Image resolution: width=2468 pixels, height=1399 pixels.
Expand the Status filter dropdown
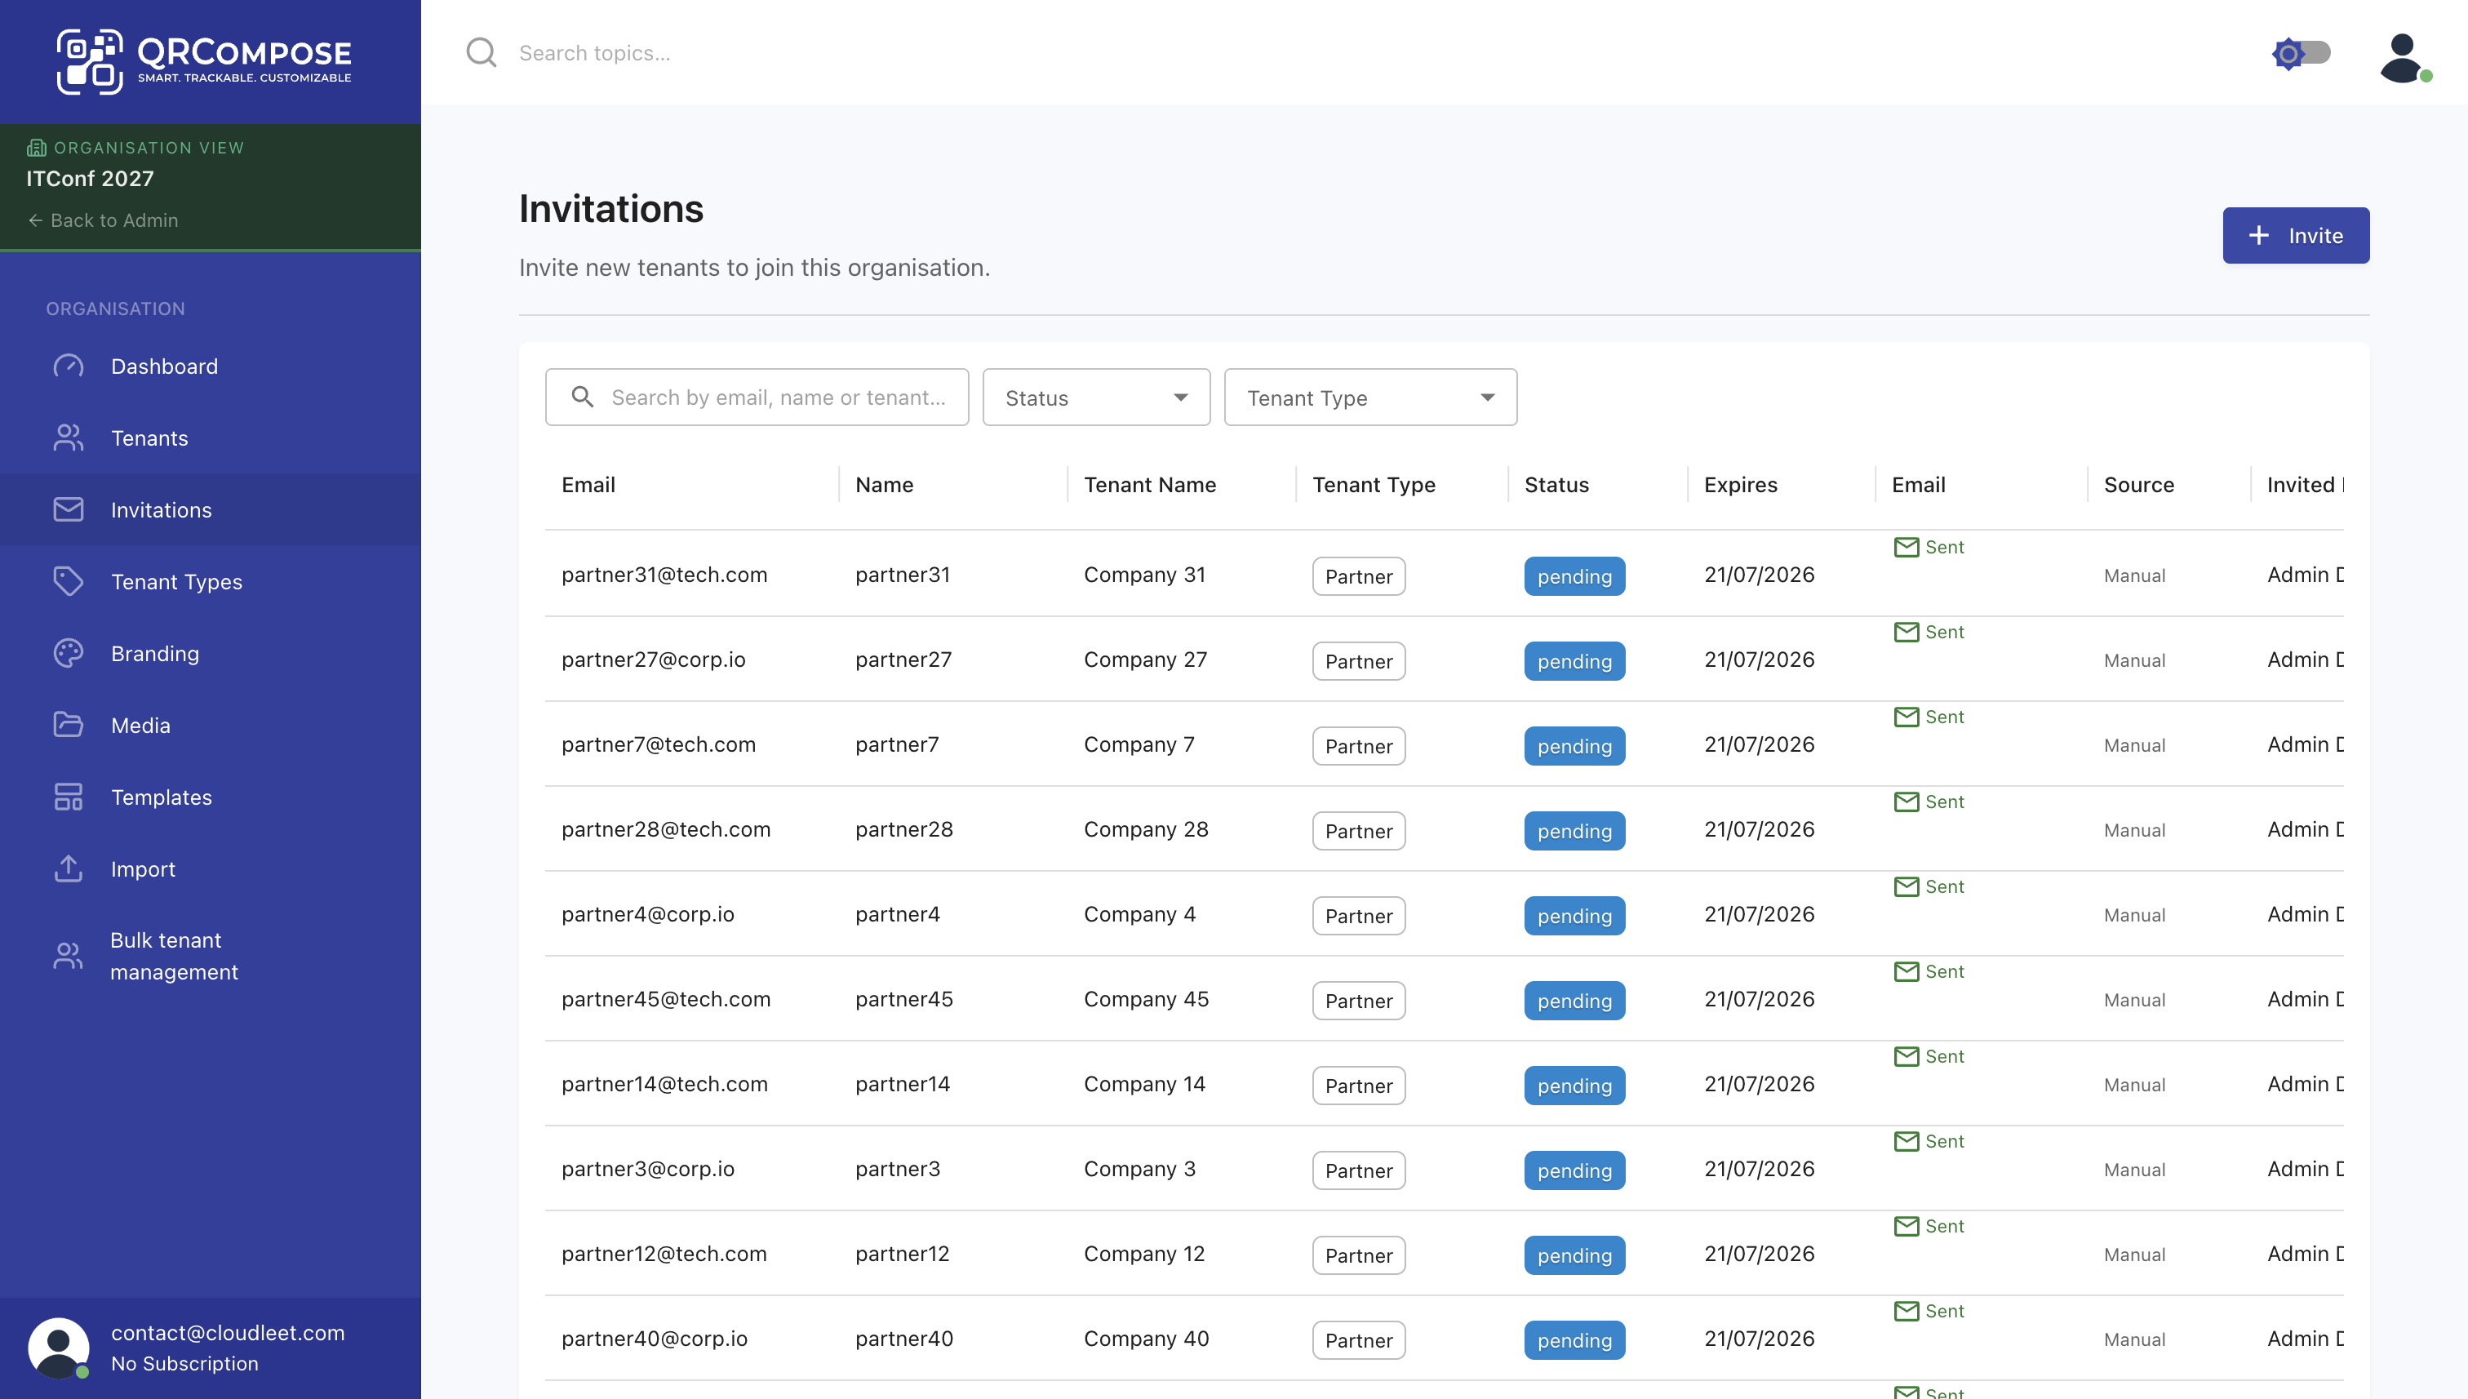click(x=1096, y=397)
